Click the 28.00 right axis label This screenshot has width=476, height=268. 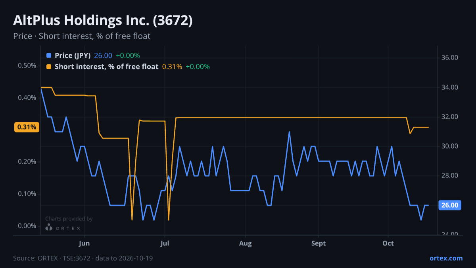click(x=450, y=176)
